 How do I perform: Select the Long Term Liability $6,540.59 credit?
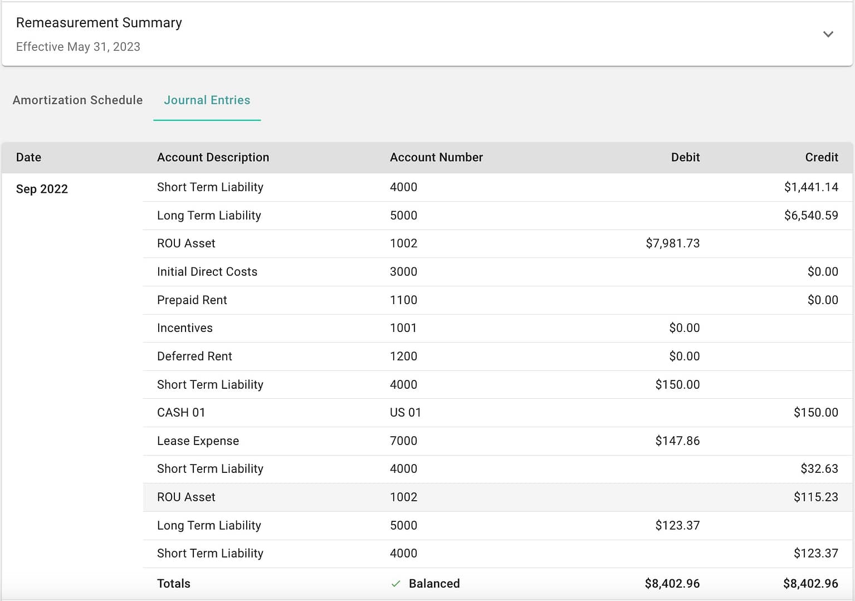tap(810, 216)
